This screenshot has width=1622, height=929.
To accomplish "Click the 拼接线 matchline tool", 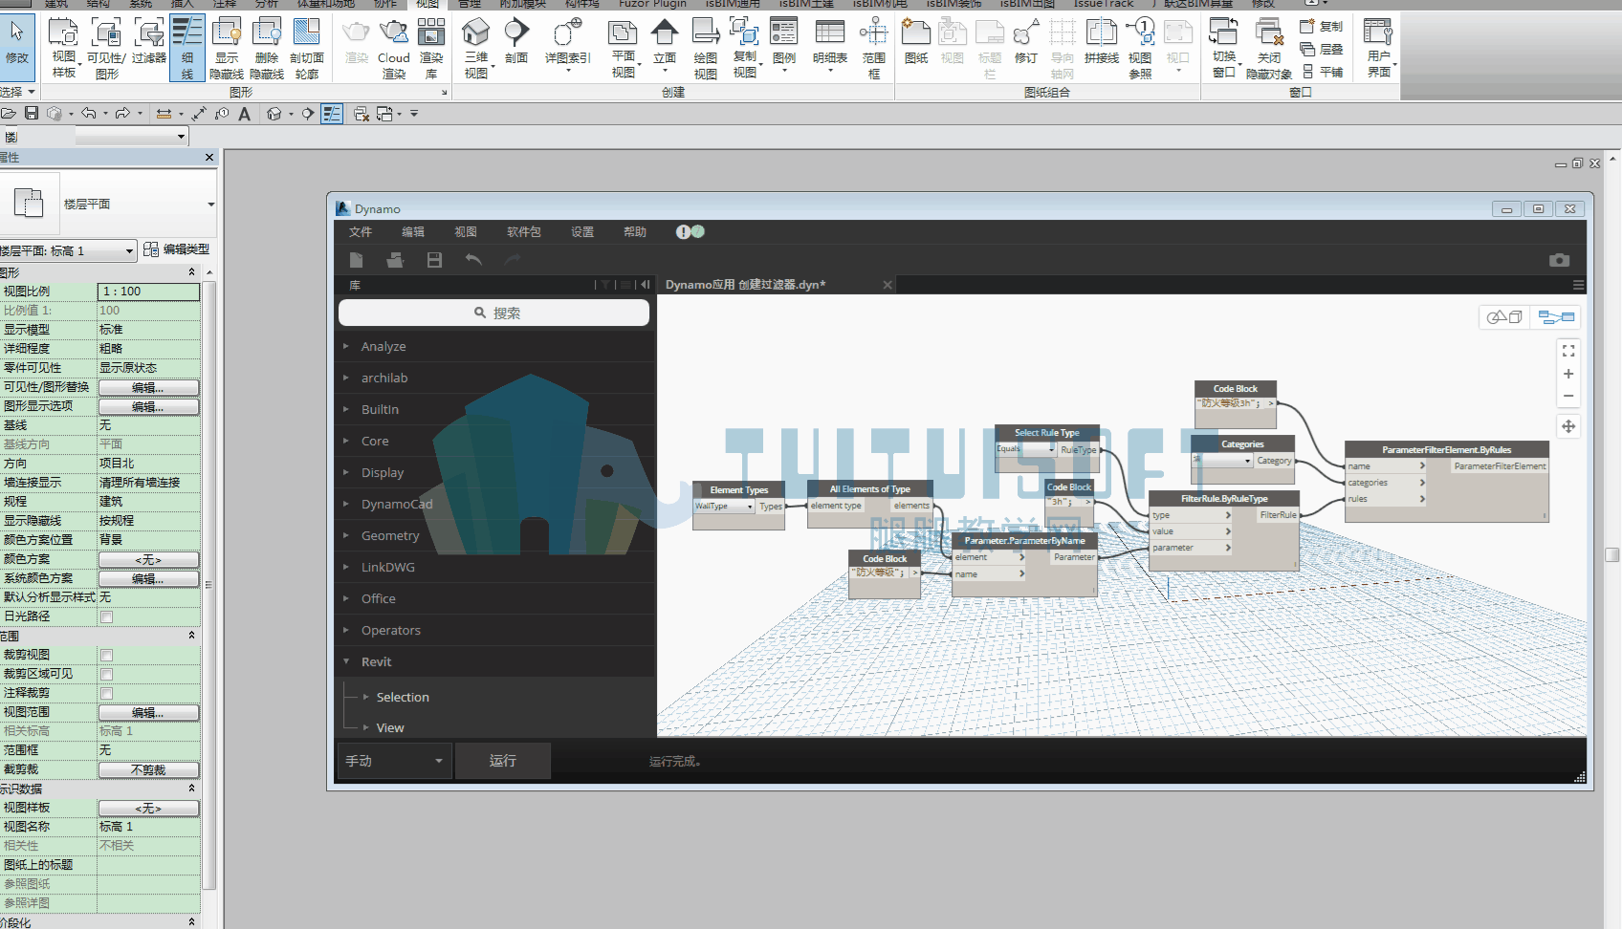I will pyautogui.click(x=1102, y=40).
